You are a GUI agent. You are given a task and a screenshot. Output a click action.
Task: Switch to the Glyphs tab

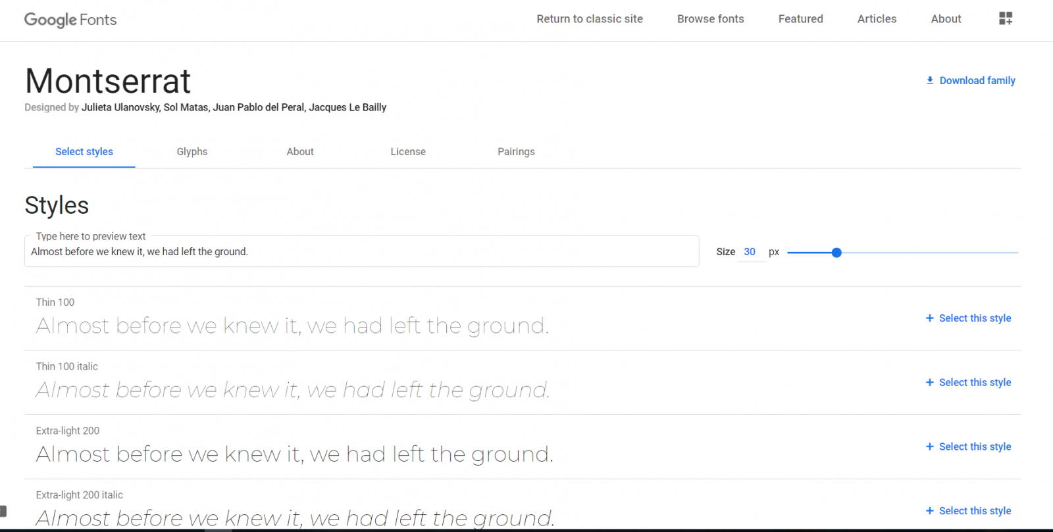coord(192,152)
